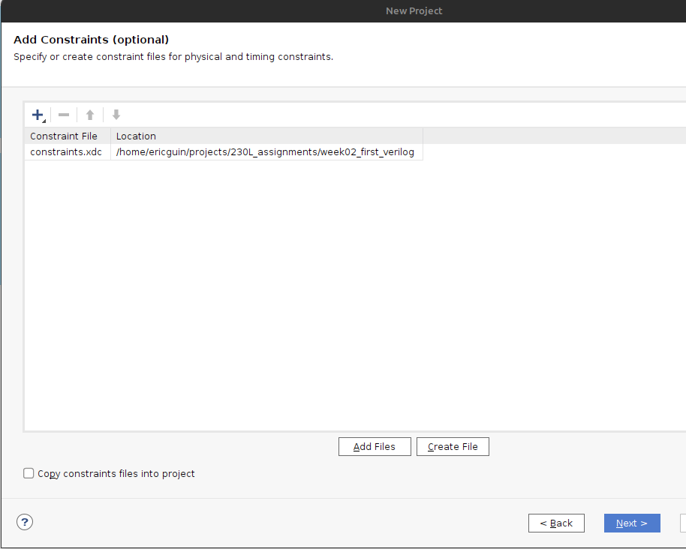Click divider between Constraint File and Location headers

click(x=110, y=136)
